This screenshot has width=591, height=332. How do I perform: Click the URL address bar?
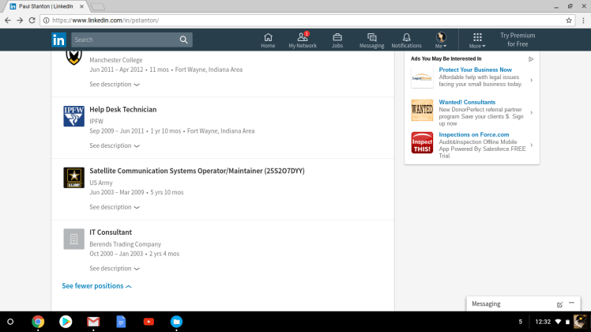(307, 21)
